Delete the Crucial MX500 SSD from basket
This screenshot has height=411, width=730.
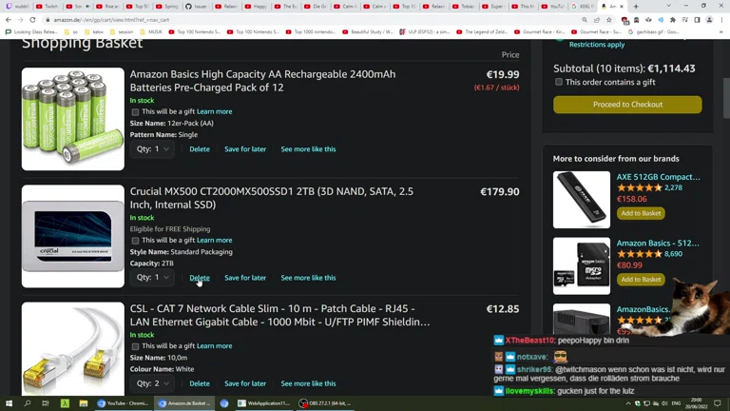[x=200, y=278]
